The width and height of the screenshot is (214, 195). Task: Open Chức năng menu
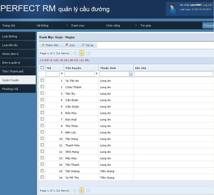click(x=113, y=25)
